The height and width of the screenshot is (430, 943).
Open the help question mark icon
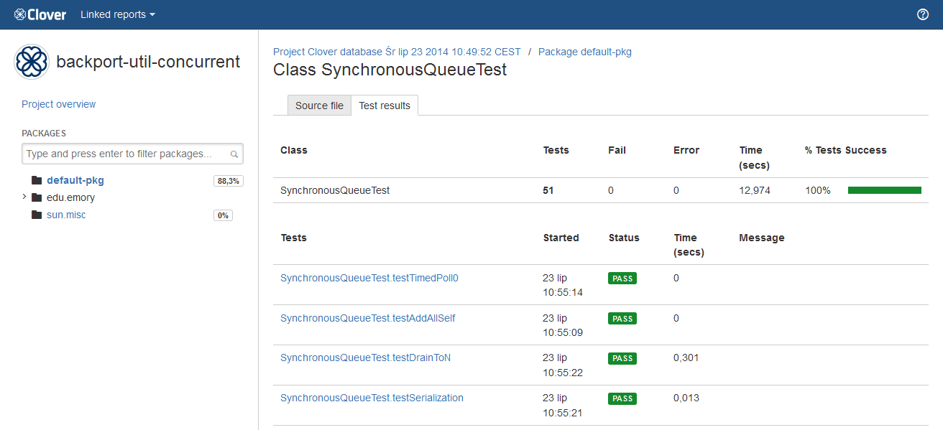923,14
